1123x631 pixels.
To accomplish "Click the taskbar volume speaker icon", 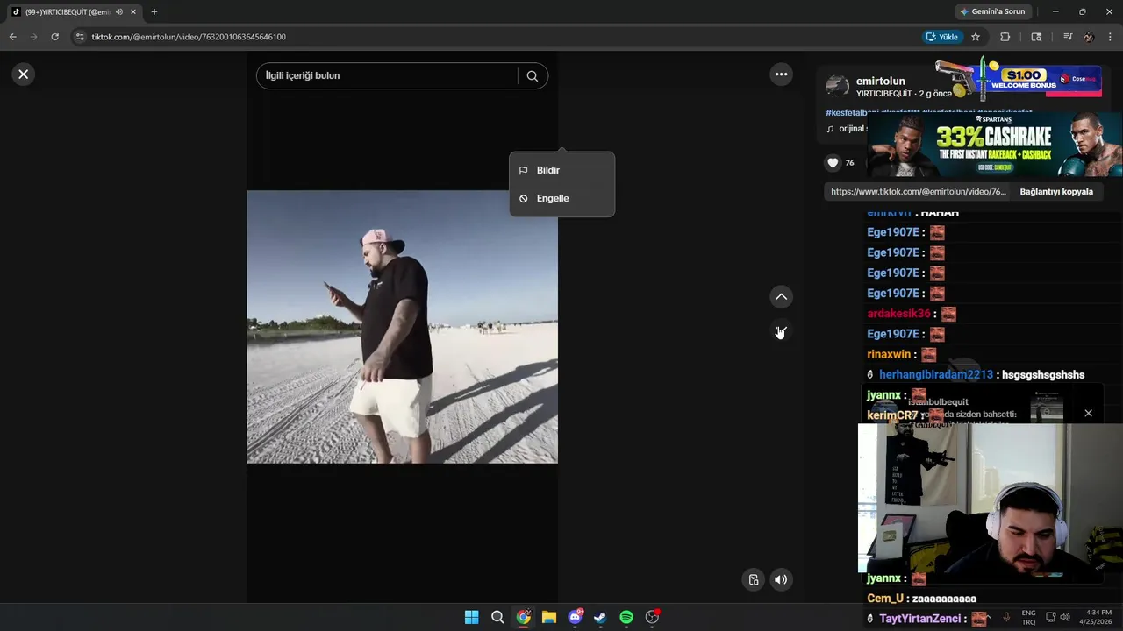I will pos(1065,617).
